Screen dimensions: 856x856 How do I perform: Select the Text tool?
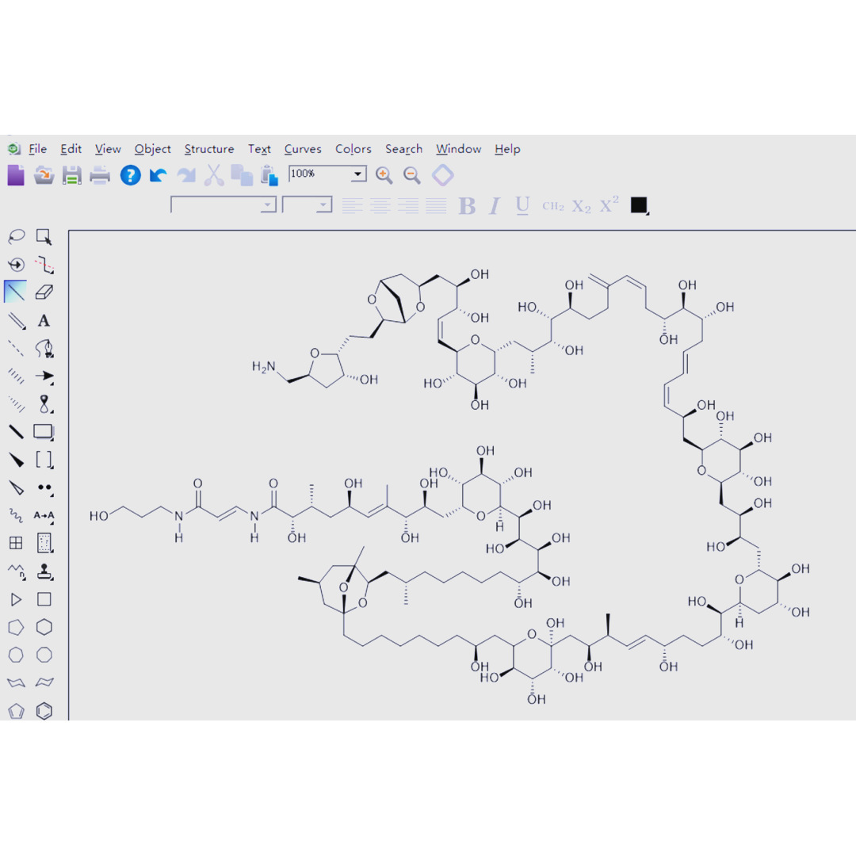click(44, 320)
